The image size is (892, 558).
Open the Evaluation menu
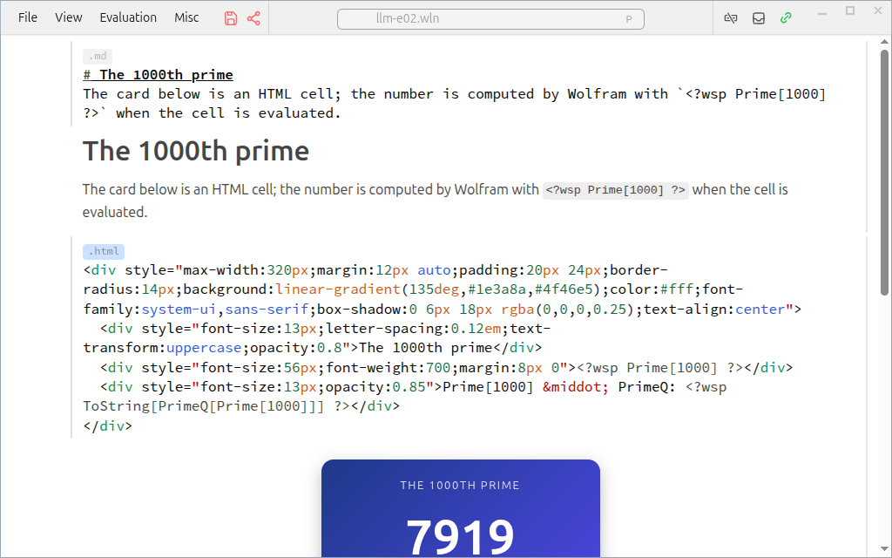point(128,17)
